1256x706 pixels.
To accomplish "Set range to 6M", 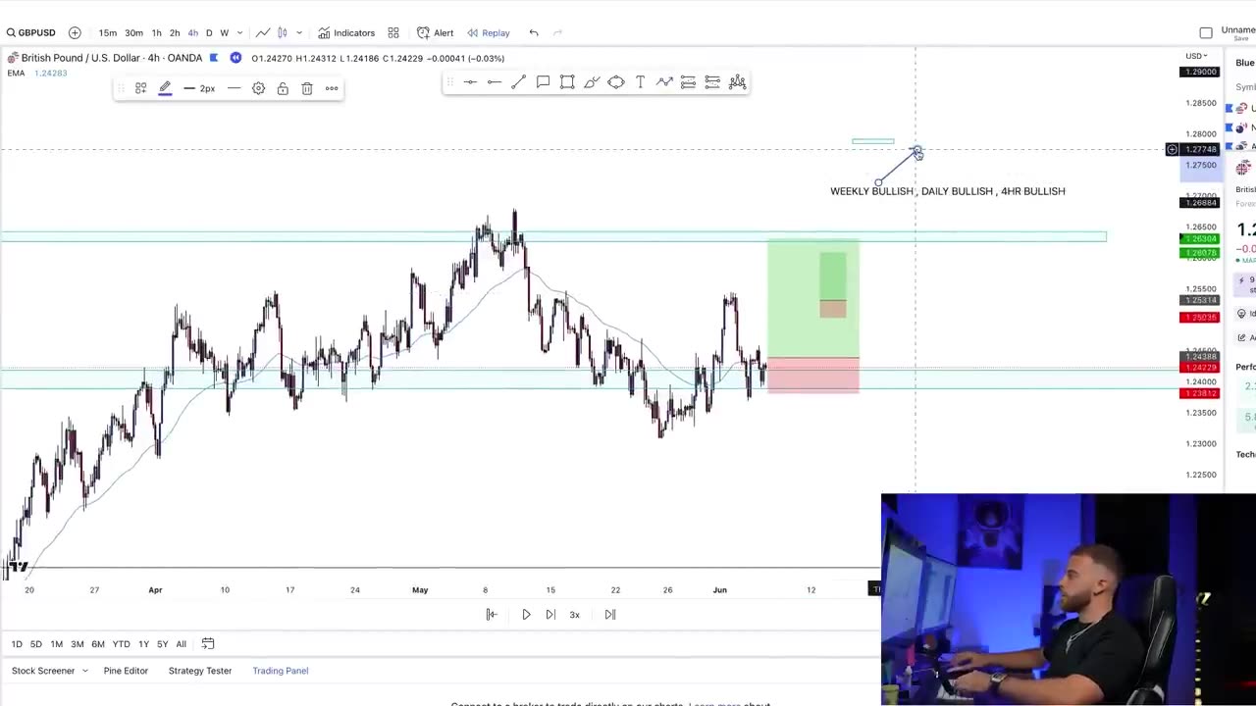I will coord(98,644).
